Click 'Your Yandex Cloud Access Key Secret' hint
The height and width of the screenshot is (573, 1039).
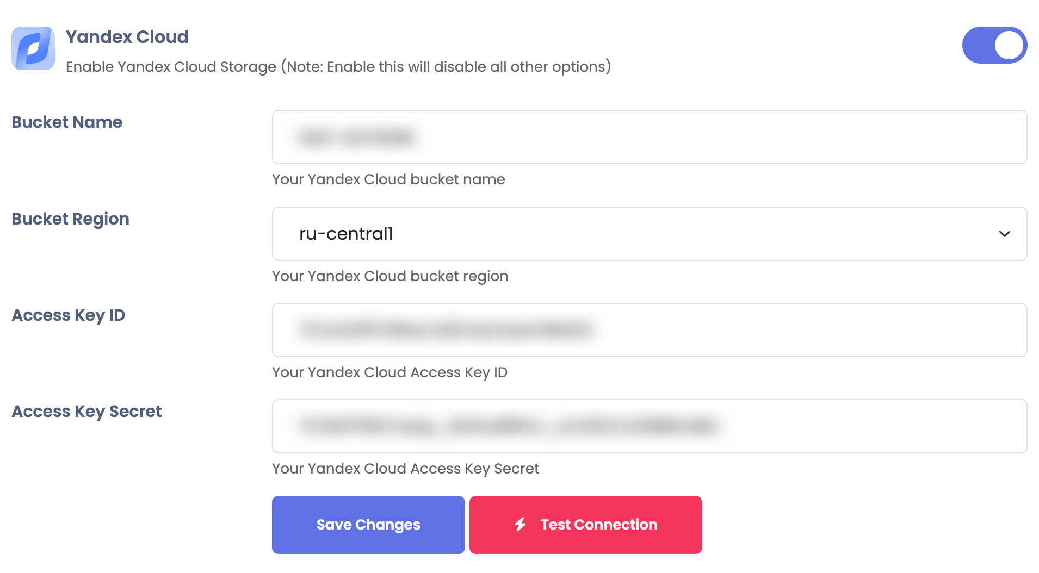point(405,469)
